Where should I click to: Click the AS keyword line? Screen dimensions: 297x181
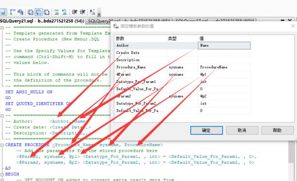[8, 168]
